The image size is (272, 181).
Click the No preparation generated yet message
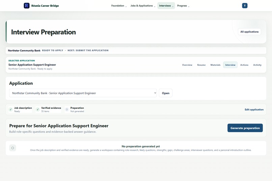click(141, 146)
